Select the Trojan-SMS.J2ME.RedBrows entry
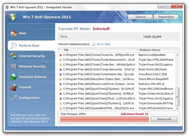This screenshot has height=137, width=189. [156, 89]
